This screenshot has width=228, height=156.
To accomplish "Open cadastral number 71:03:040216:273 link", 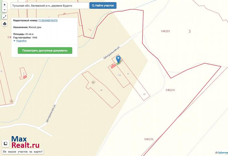I will pyautogui.click(x=48, y=20).
